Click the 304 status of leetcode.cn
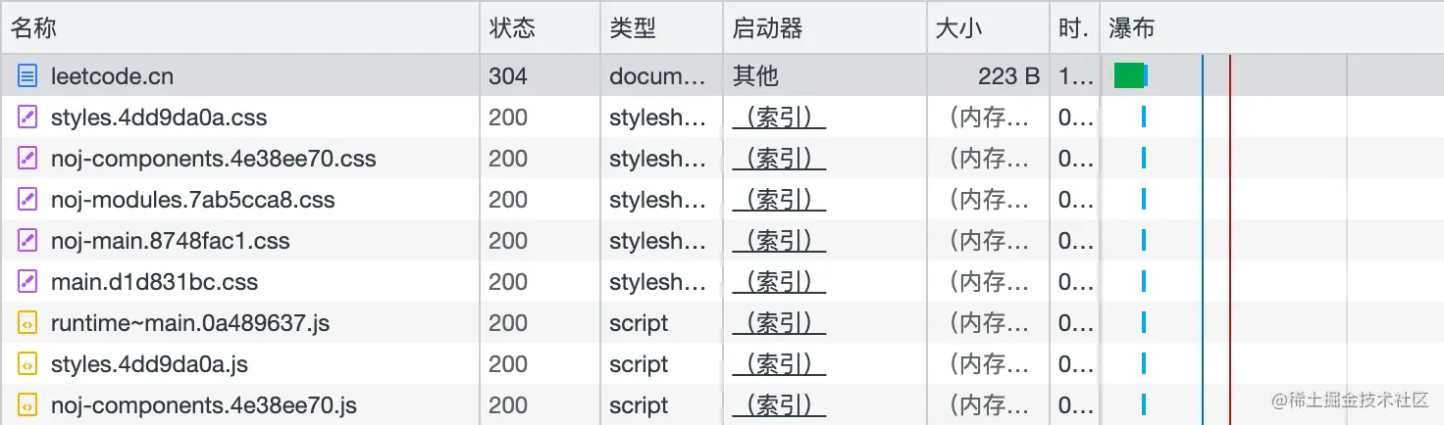 tap(508, 75)
